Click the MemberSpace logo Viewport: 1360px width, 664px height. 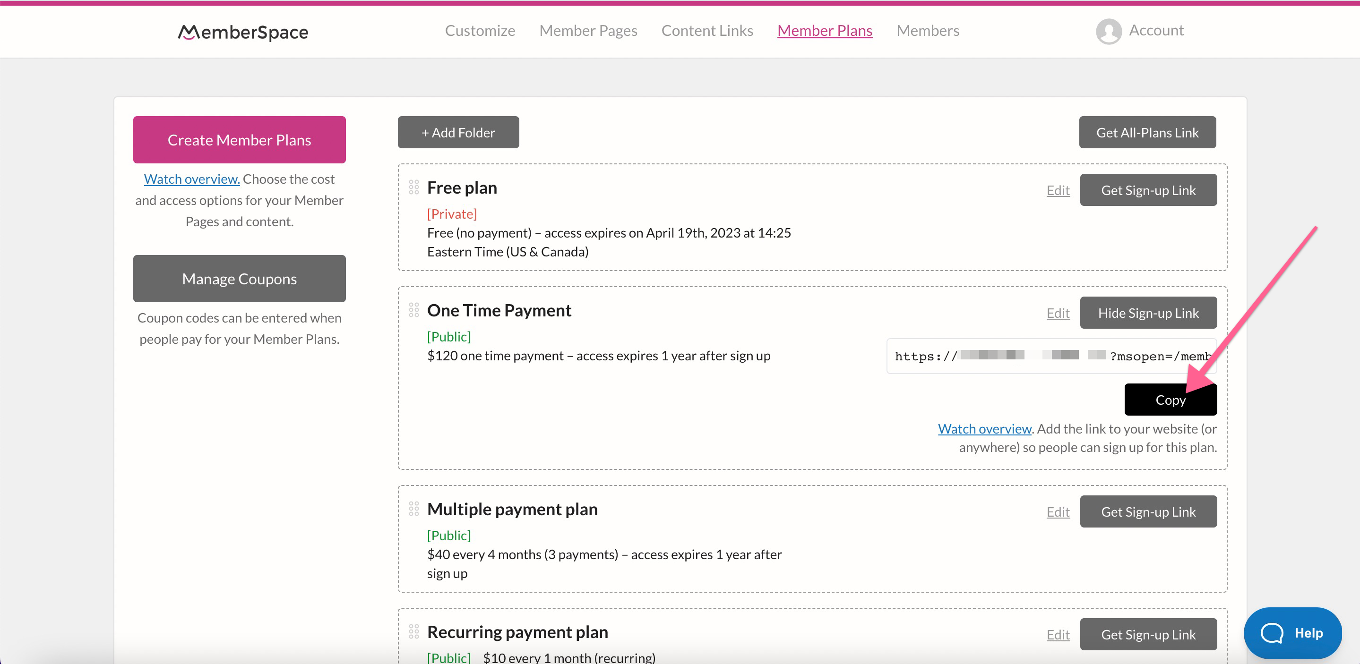242,32
